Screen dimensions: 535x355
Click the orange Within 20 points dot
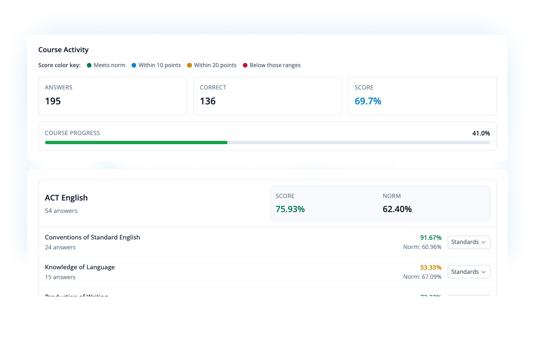point(190,65)
